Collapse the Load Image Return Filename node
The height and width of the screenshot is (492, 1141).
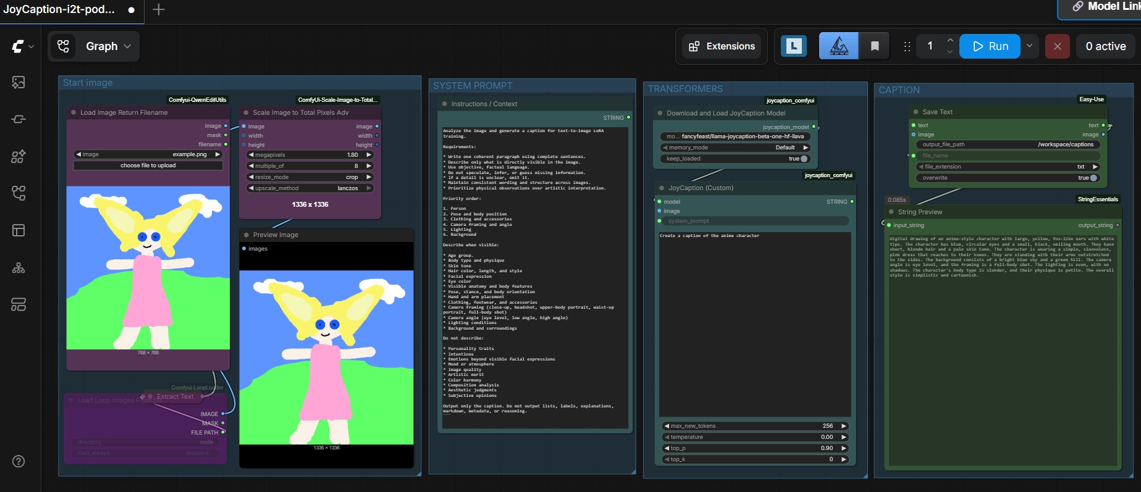[74, 112]
